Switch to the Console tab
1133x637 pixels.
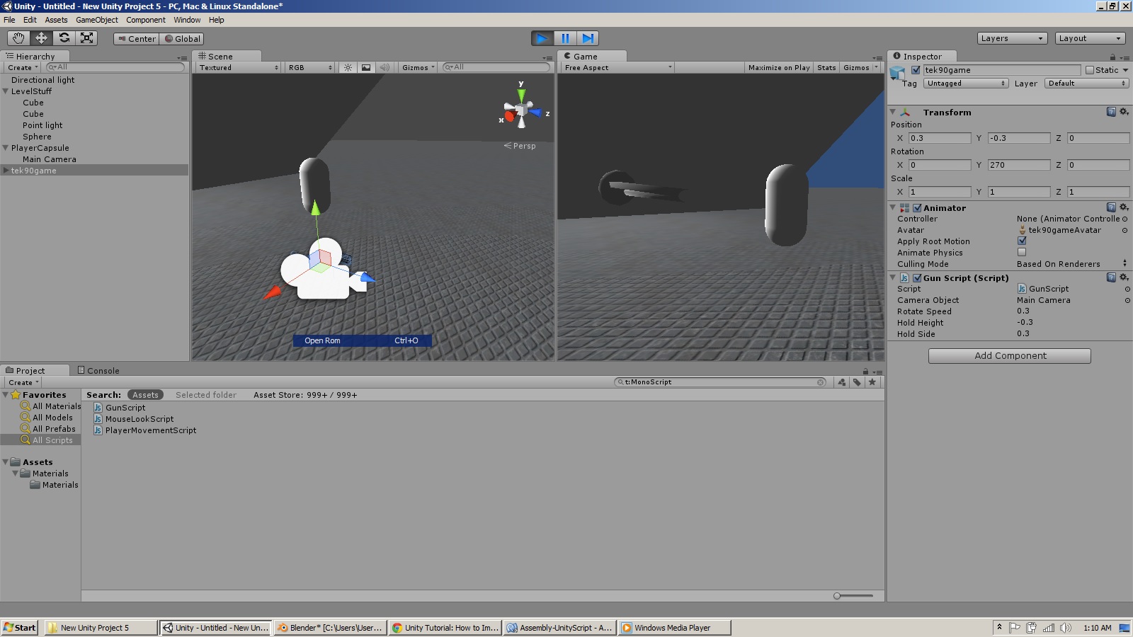98,370
